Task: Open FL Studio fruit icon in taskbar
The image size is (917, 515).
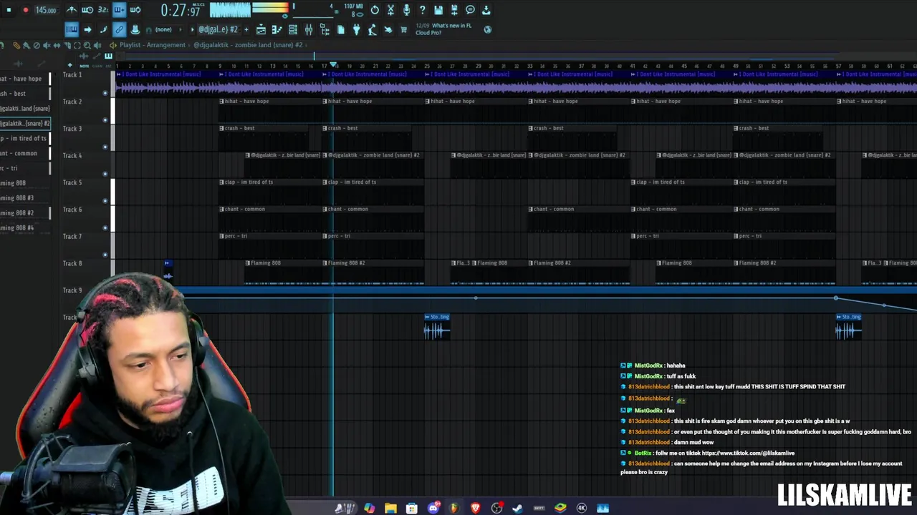Action: [x=454, y=508]
